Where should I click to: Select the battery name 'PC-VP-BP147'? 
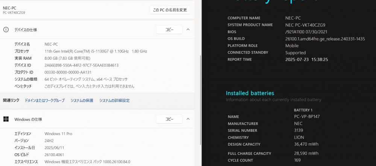[307, 117]
